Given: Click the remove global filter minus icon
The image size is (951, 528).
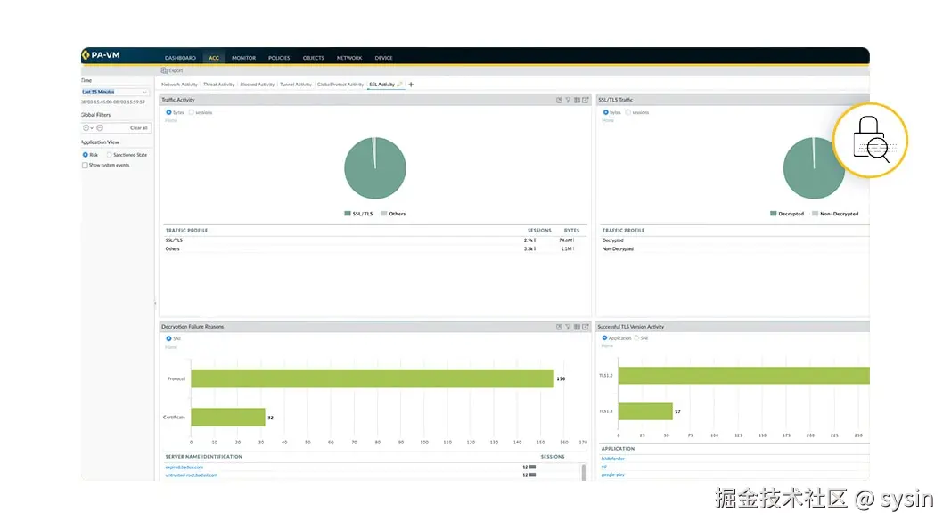Looking at the screenshot, I should point(100,128).
